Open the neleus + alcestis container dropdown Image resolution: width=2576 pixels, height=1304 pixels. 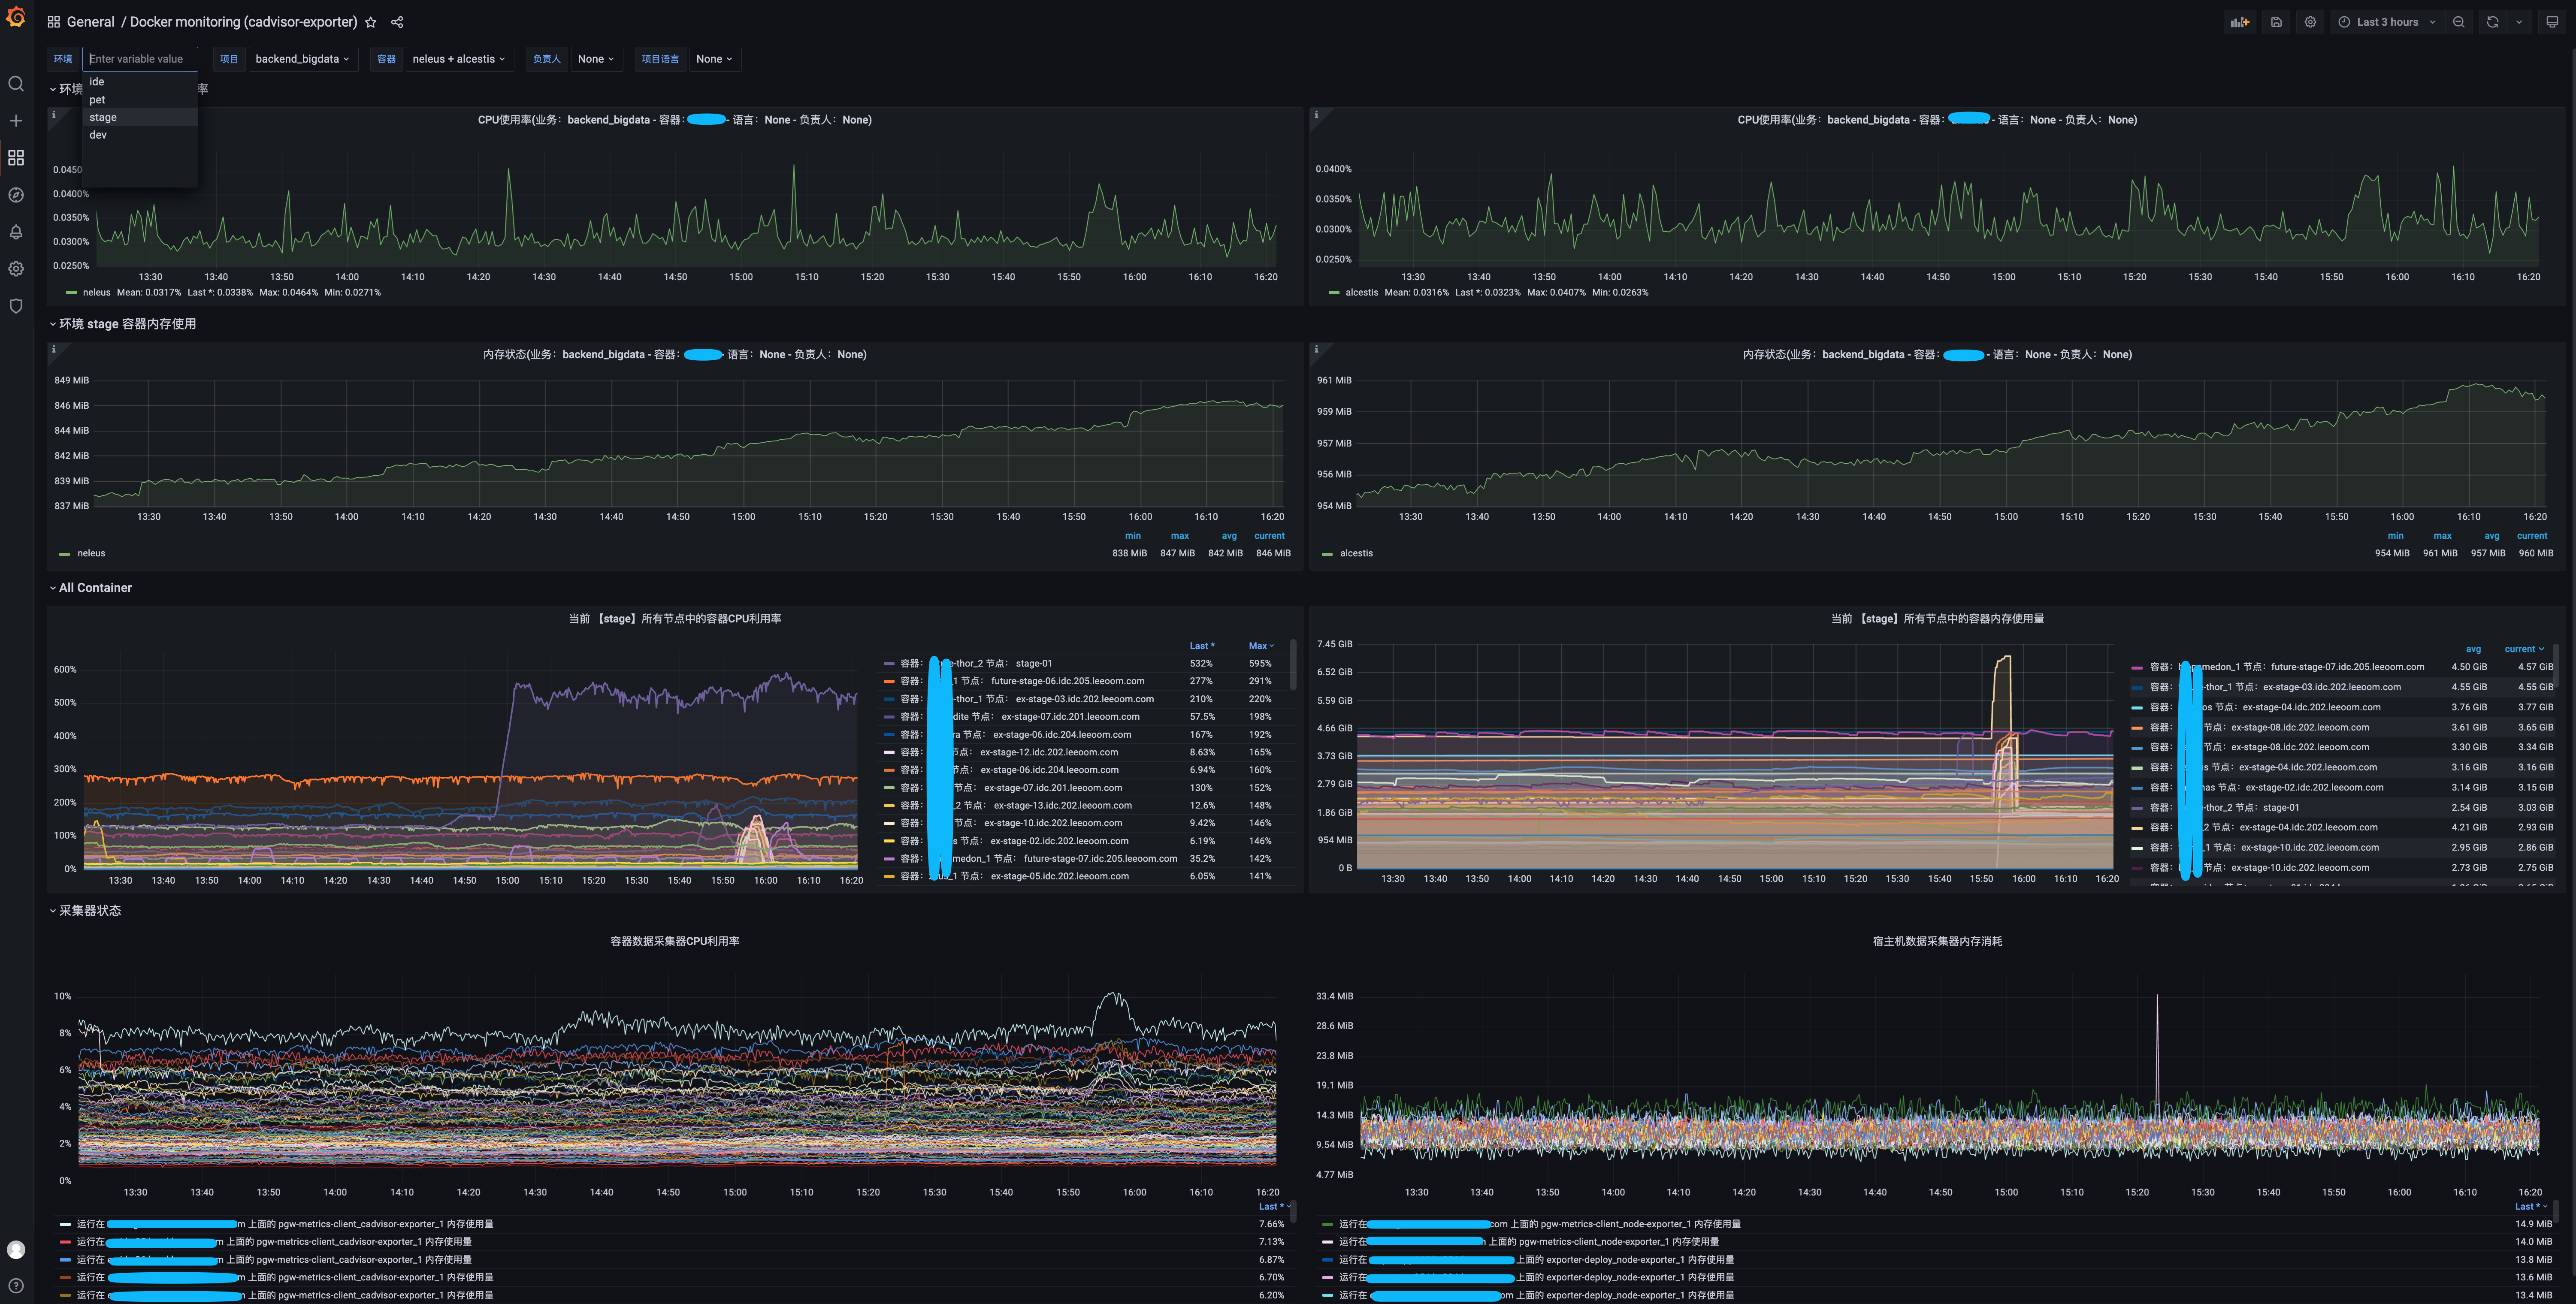pos(459,59)
